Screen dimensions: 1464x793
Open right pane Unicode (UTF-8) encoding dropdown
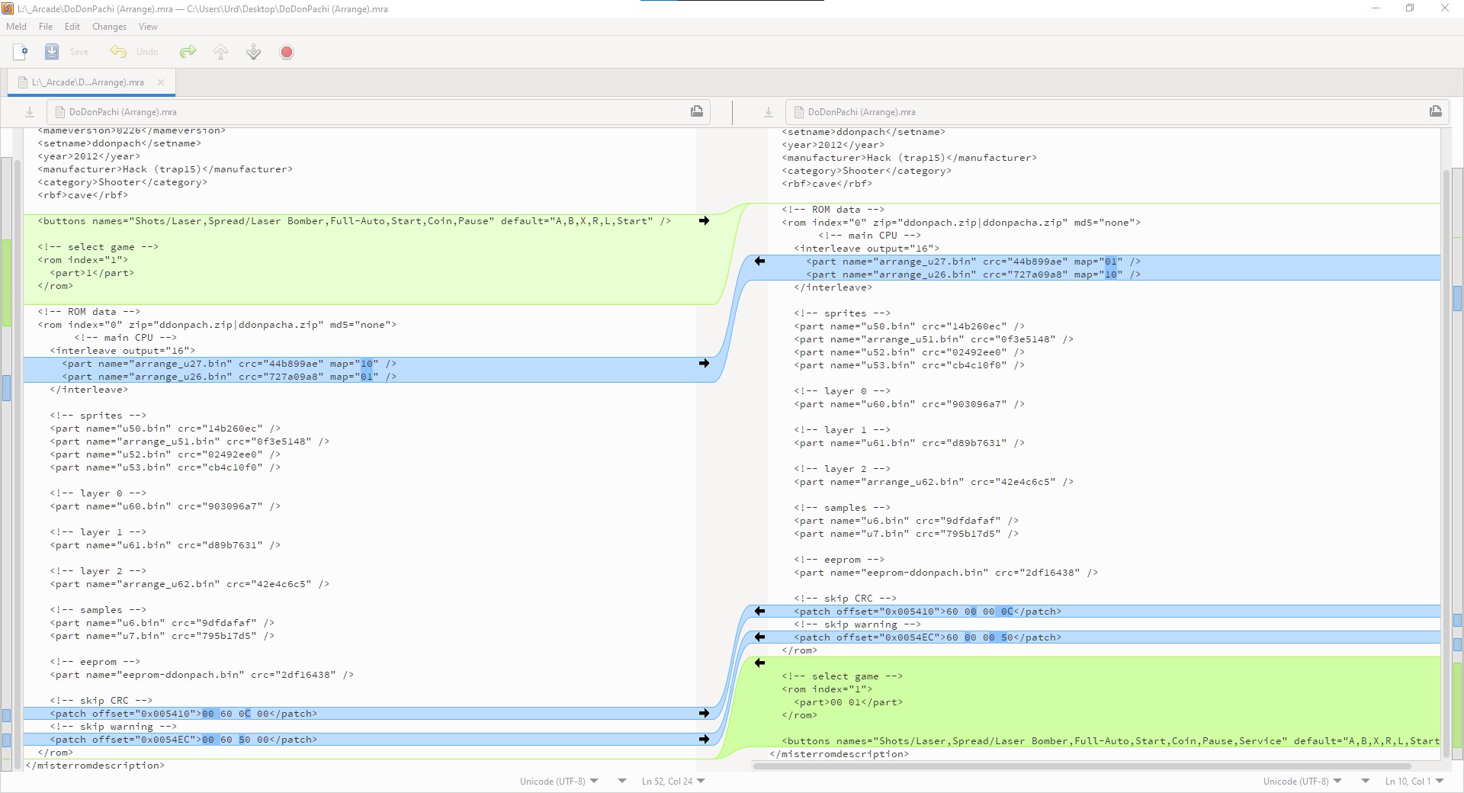1302,781
